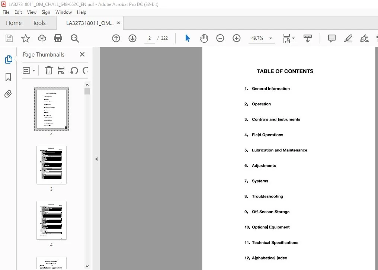Go to previous page arrow

tap(116, 38)
